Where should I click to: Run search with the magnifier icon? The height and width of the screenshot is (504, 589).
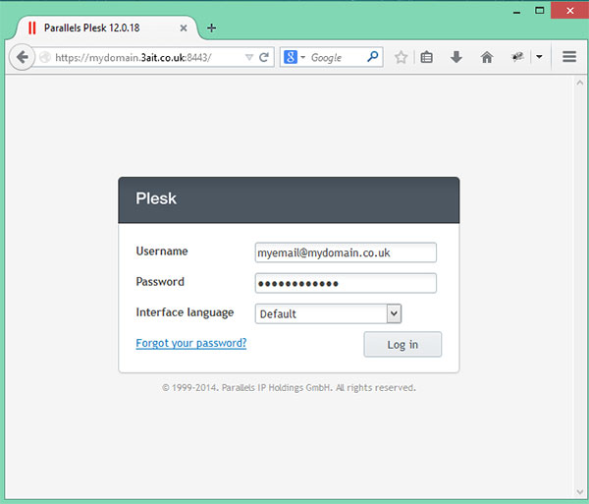click(373, 57)
